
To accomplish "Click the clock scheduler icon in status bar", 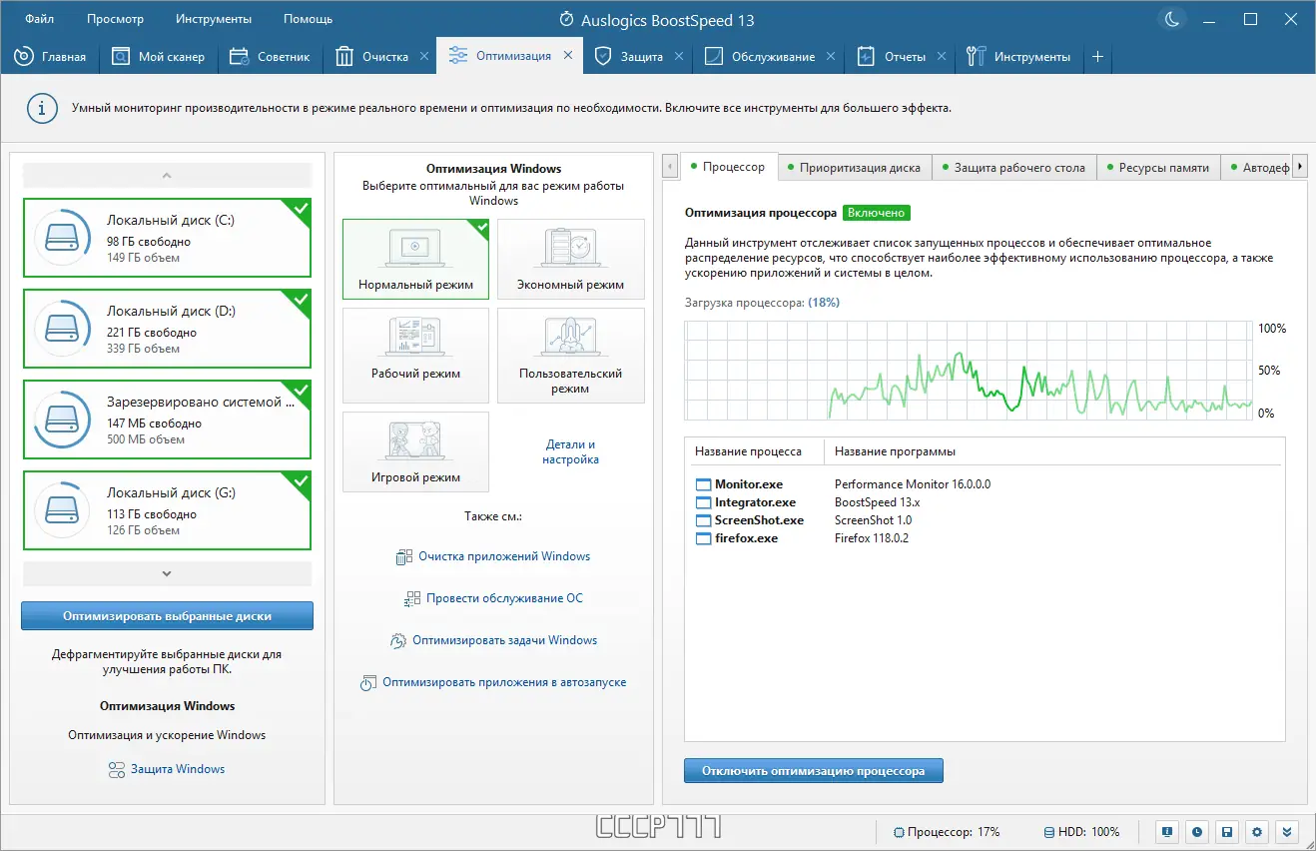I will (1196, 831).
